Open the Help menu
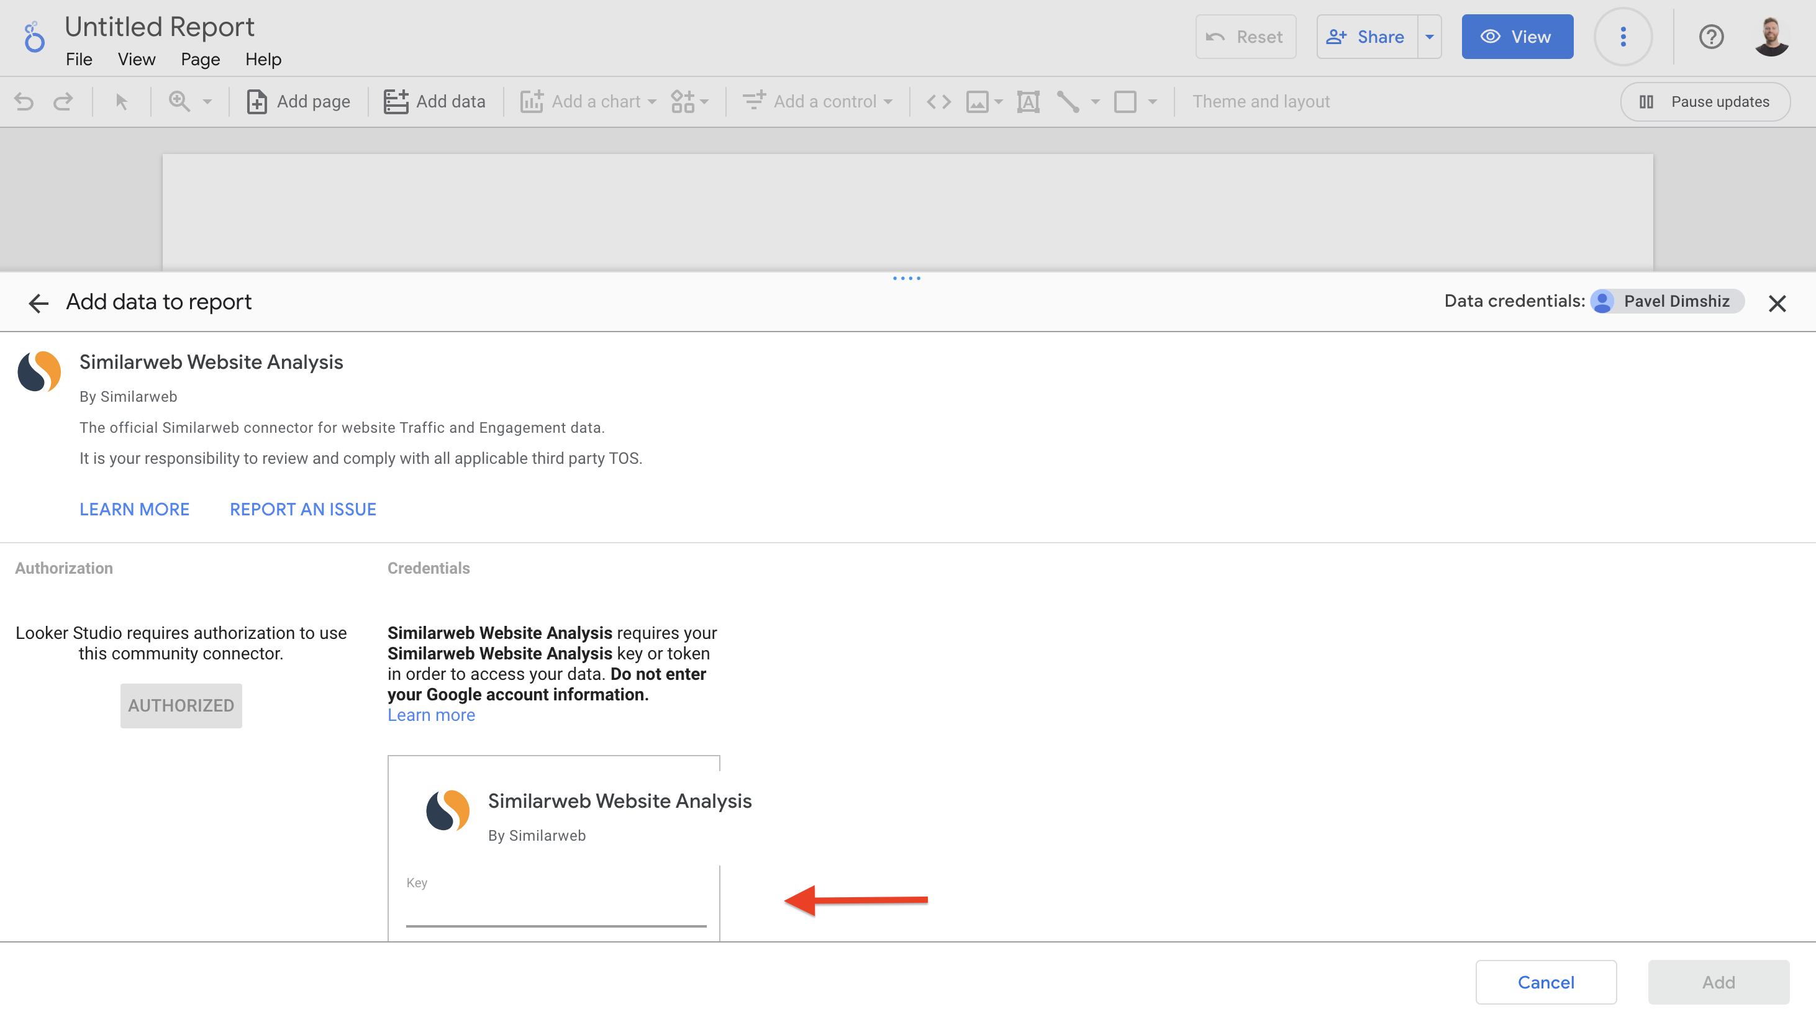Viewport: 1816px width, 1022px height. tap(263, 59)
